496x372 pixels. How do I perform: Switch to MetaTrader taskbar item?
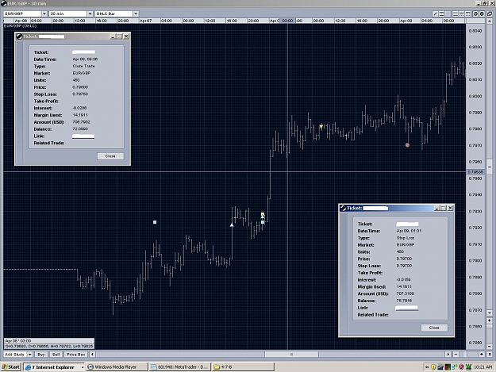click(179, 367)
